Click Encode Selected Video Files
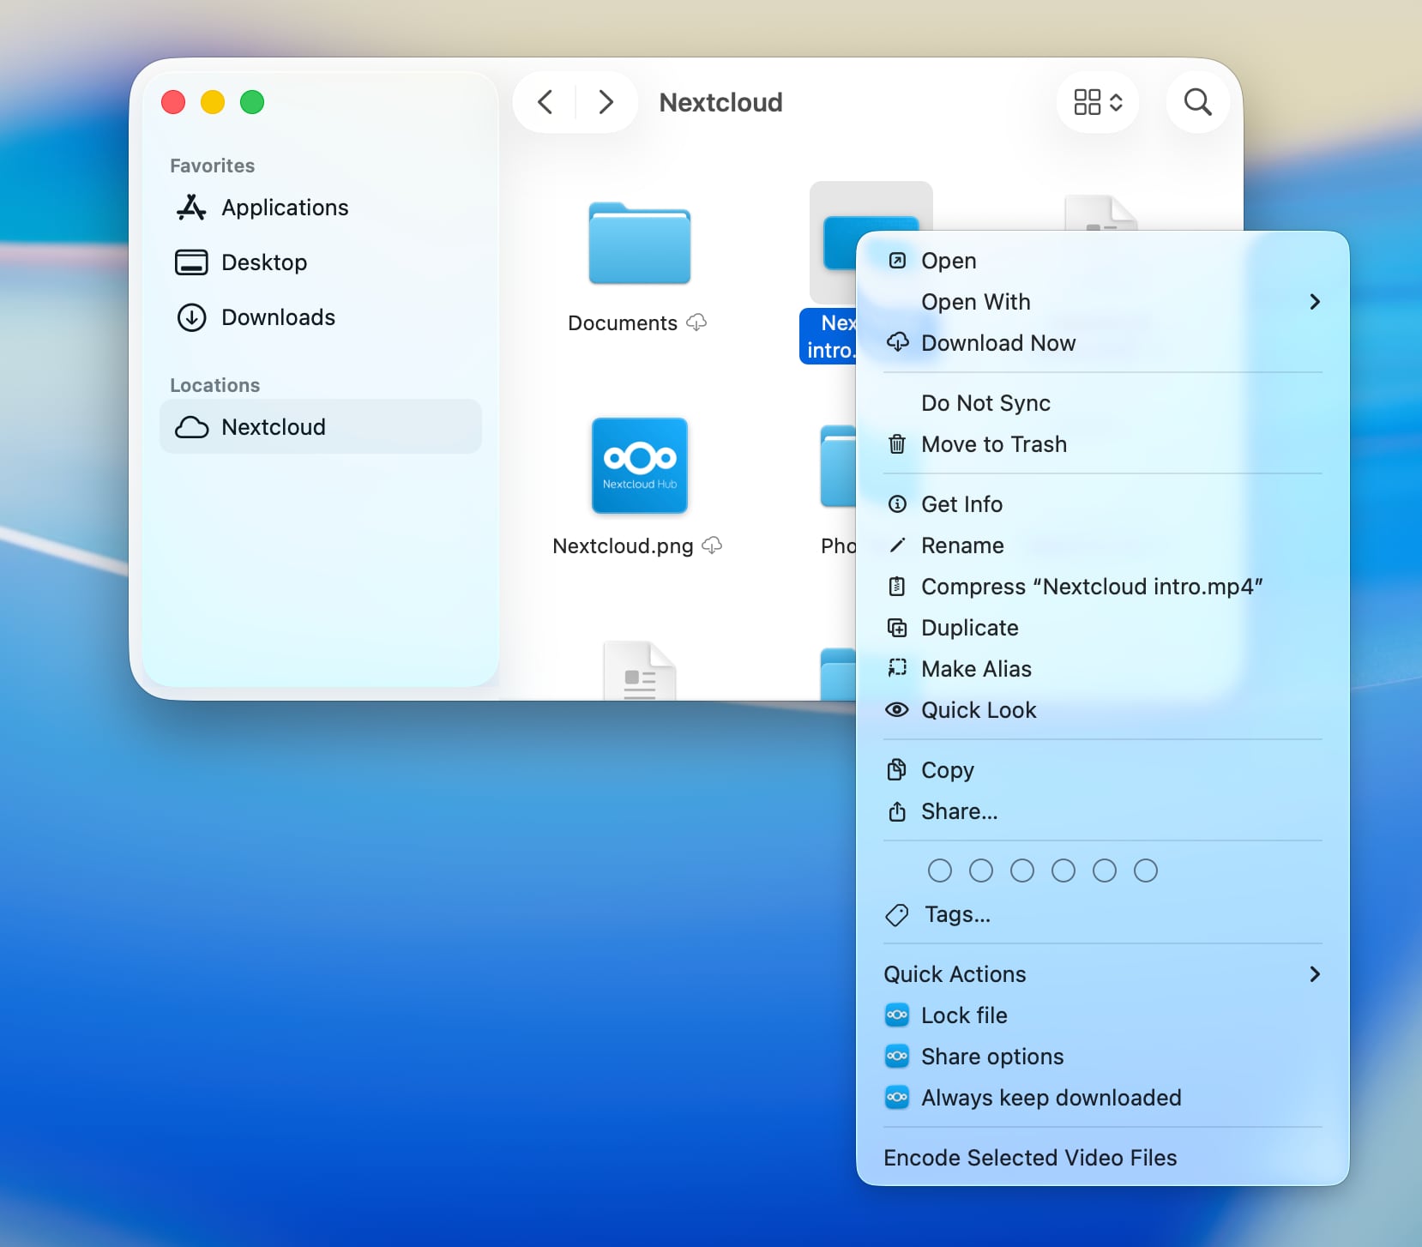The image size is (1422, 1247). 1029,1157
